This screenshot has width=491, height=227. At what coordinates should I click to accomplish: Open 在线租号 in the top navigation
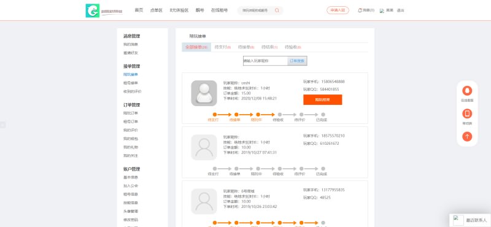219,10
